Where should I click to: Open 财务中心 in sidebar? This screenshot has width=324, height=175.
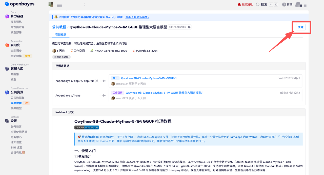(16, 137)
